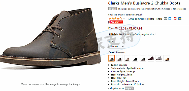Click the first share text link
Viewport: 189px width, 91px height.
pos(151,19)
